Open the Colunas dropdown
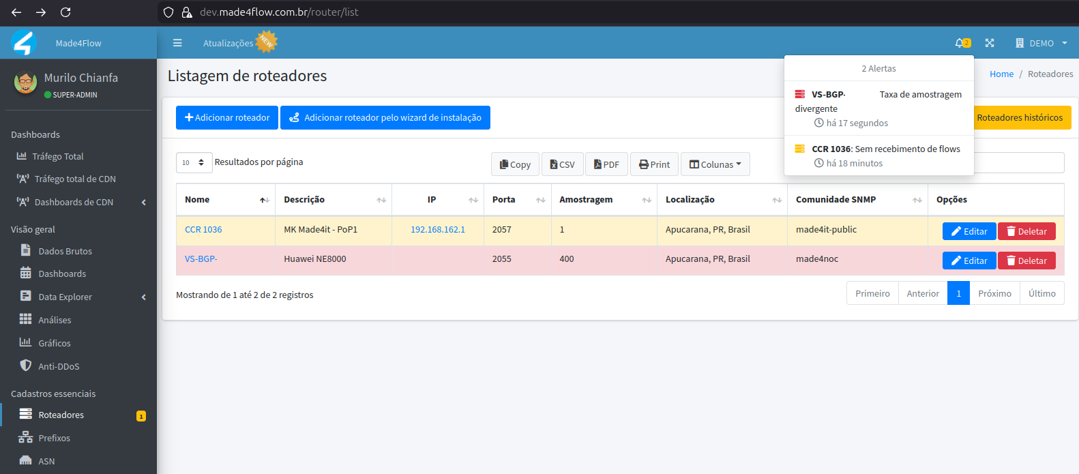Image resolution: width=1079 pixels, height=474 pixels. pos(715,164)
